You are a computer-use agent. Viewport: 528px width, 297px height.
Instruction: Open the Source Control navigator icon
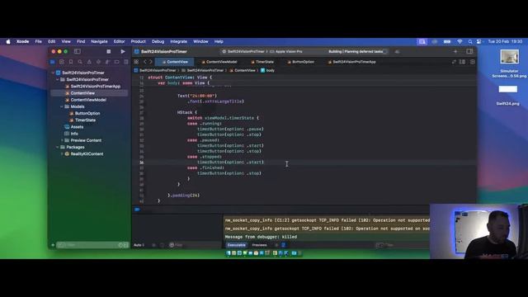62,62
